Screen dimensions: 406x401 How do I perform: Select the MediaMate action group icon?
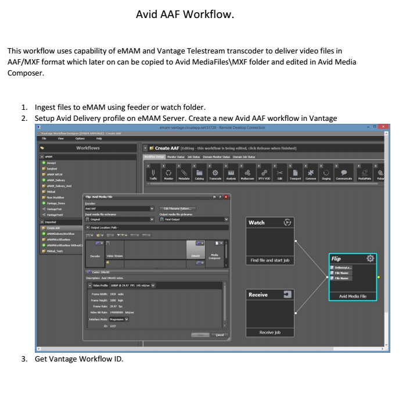coord(365,173)
